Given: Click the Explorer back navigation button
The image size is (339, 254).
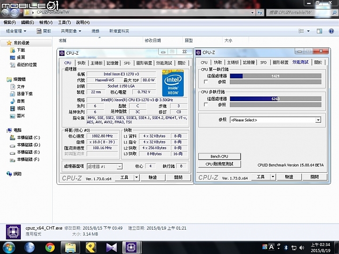Looking at the screenshot, I should pyautogui.click(x=5, y=13).
